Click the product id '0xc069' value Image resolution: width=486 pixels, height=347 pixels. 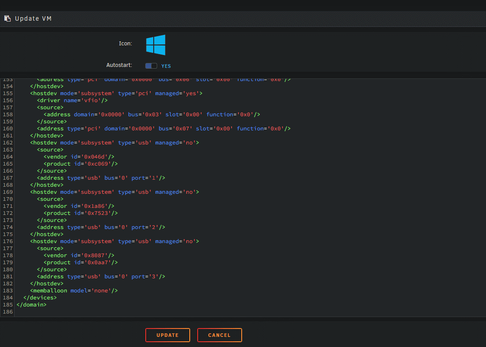coord(98,164)
